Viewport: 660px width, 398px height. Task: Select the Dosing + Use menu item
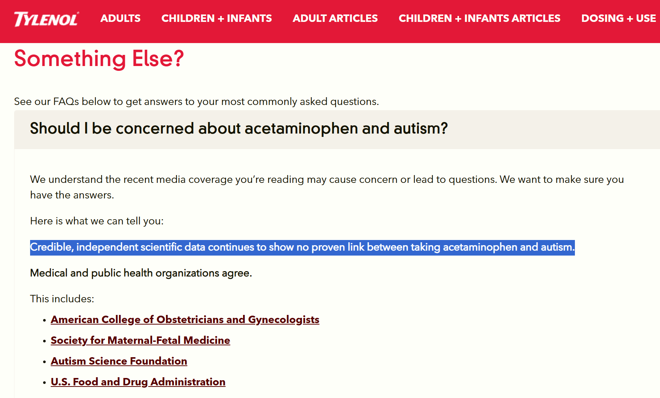tap(618, 19)
